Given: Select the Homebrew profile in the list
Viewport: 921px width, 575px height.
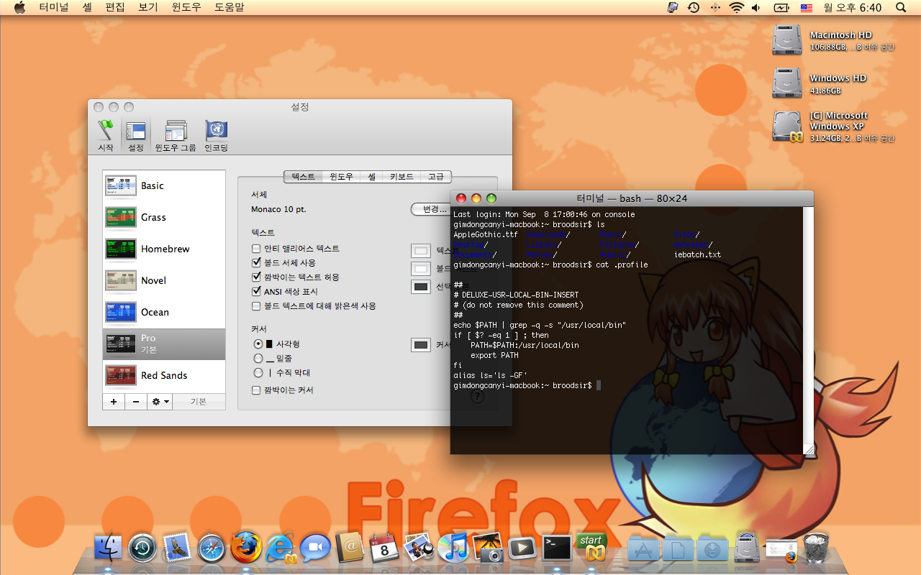Looking at the screenshot, I should (164, 249).
